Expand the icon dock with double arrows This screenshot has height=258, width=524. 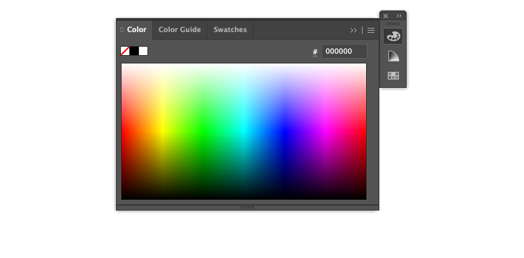(x=399, y=15)
